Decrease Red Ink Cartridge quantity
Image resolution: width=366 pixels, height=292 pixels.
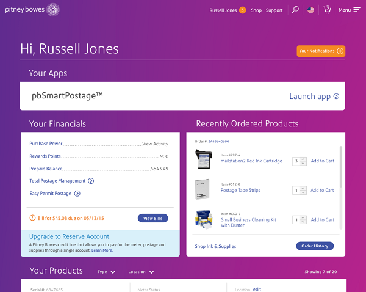point(303,164)
